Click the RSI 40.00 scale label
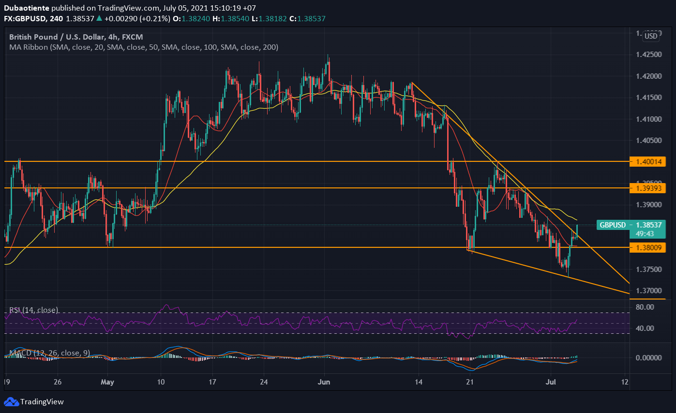Screen dimensions: 676x413 646,328
